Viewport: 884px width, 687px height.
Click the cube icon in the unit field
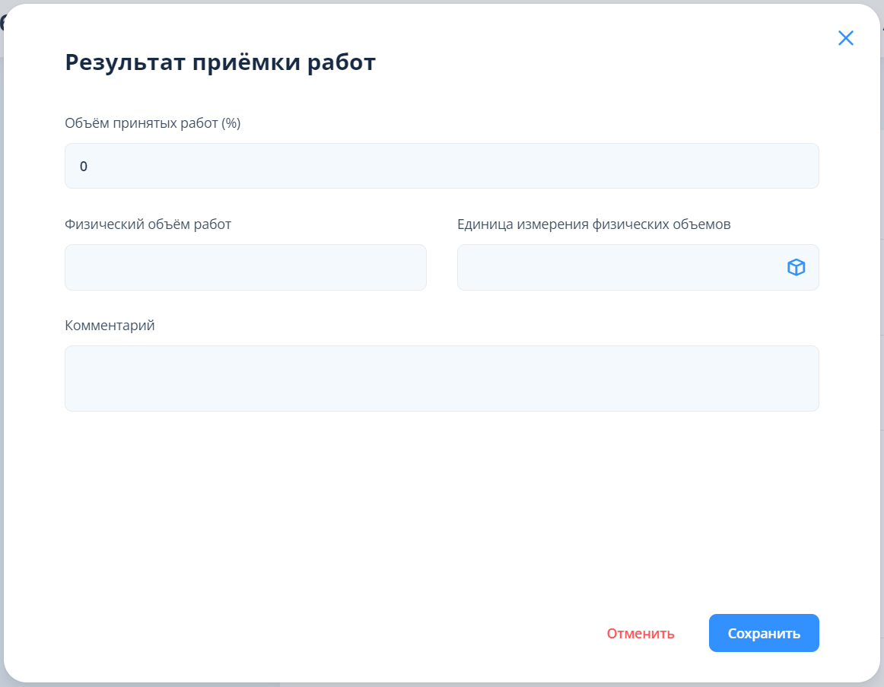(x=796, y=267)
